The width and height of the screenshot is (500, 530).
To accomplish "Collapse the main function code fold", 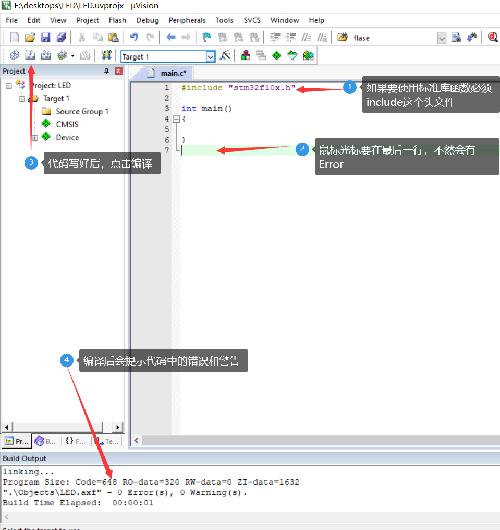I will pyautogui.click(x=176, y=119).
